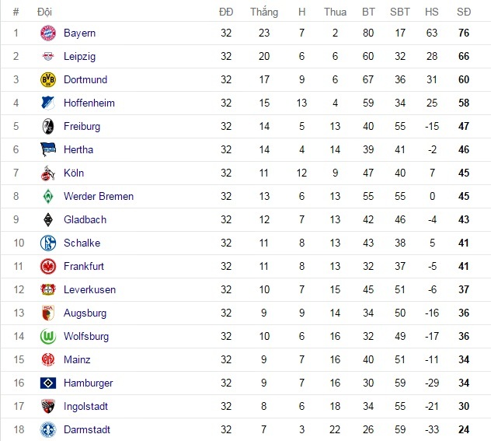Click the Hertha flag logo icon
Screen dimensions: 491x441
[48, 150]
